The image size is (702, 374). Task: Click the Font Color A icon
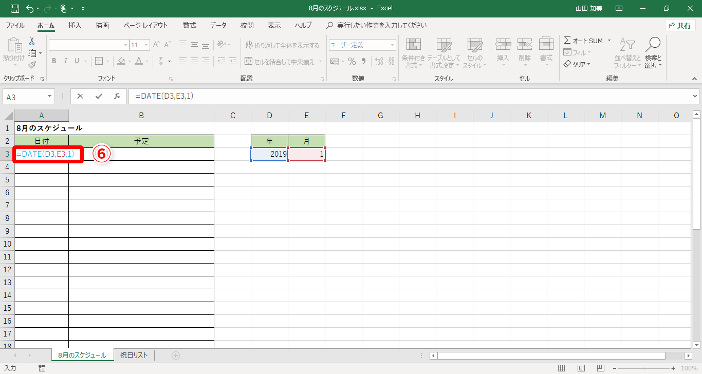(139, 61)
